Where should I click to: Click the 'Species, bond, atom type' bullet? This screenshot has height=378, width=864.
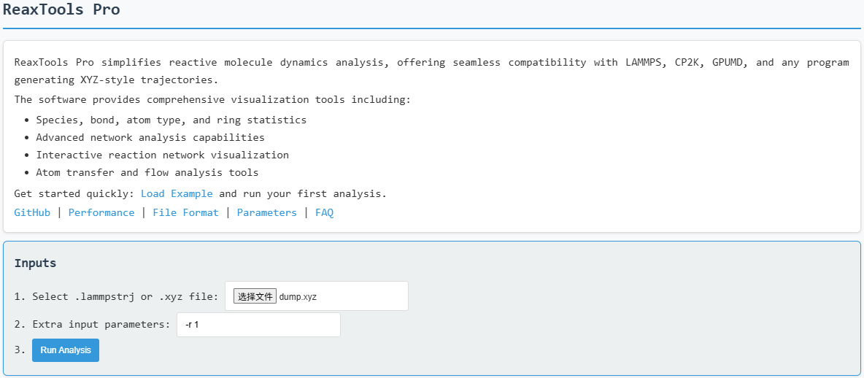point(171,120)
